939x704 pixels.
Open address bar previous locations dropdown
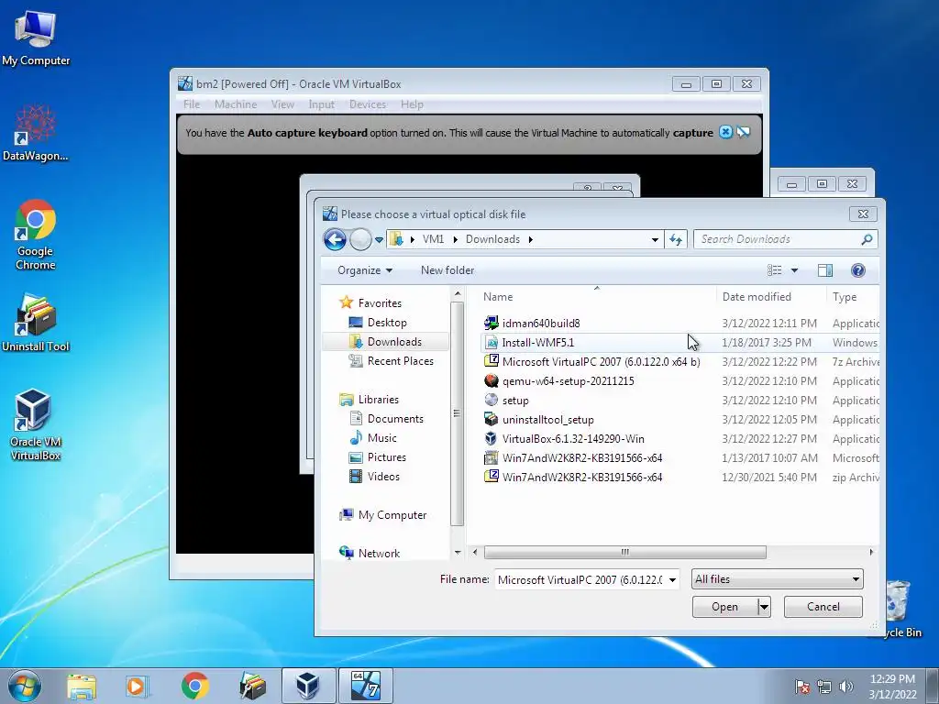(x=655, y=239)
